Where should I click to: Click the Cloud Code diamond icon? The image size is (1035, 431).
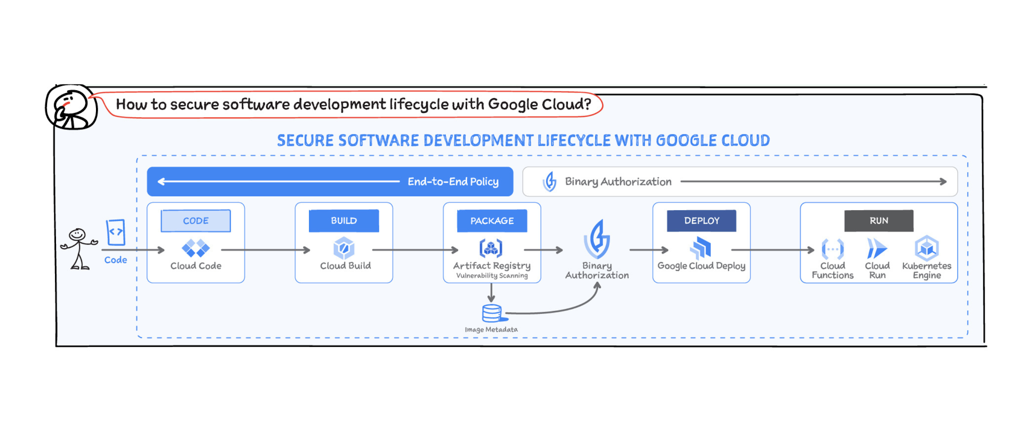196,248
